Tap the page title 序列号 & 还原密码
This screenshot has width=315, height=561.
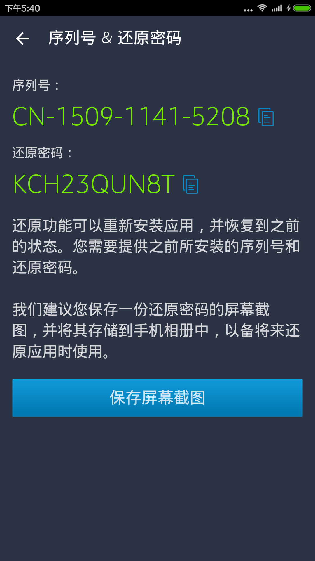pyautogui.click(x=115, y=38)
